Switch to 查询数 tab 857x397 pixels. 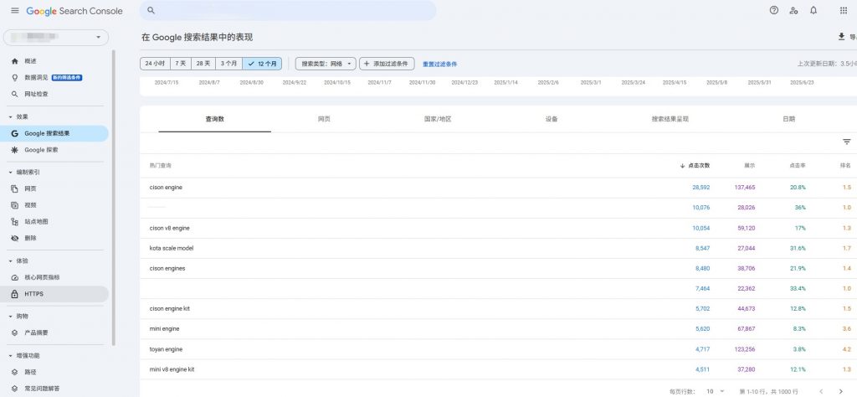(x=215, y=119)
